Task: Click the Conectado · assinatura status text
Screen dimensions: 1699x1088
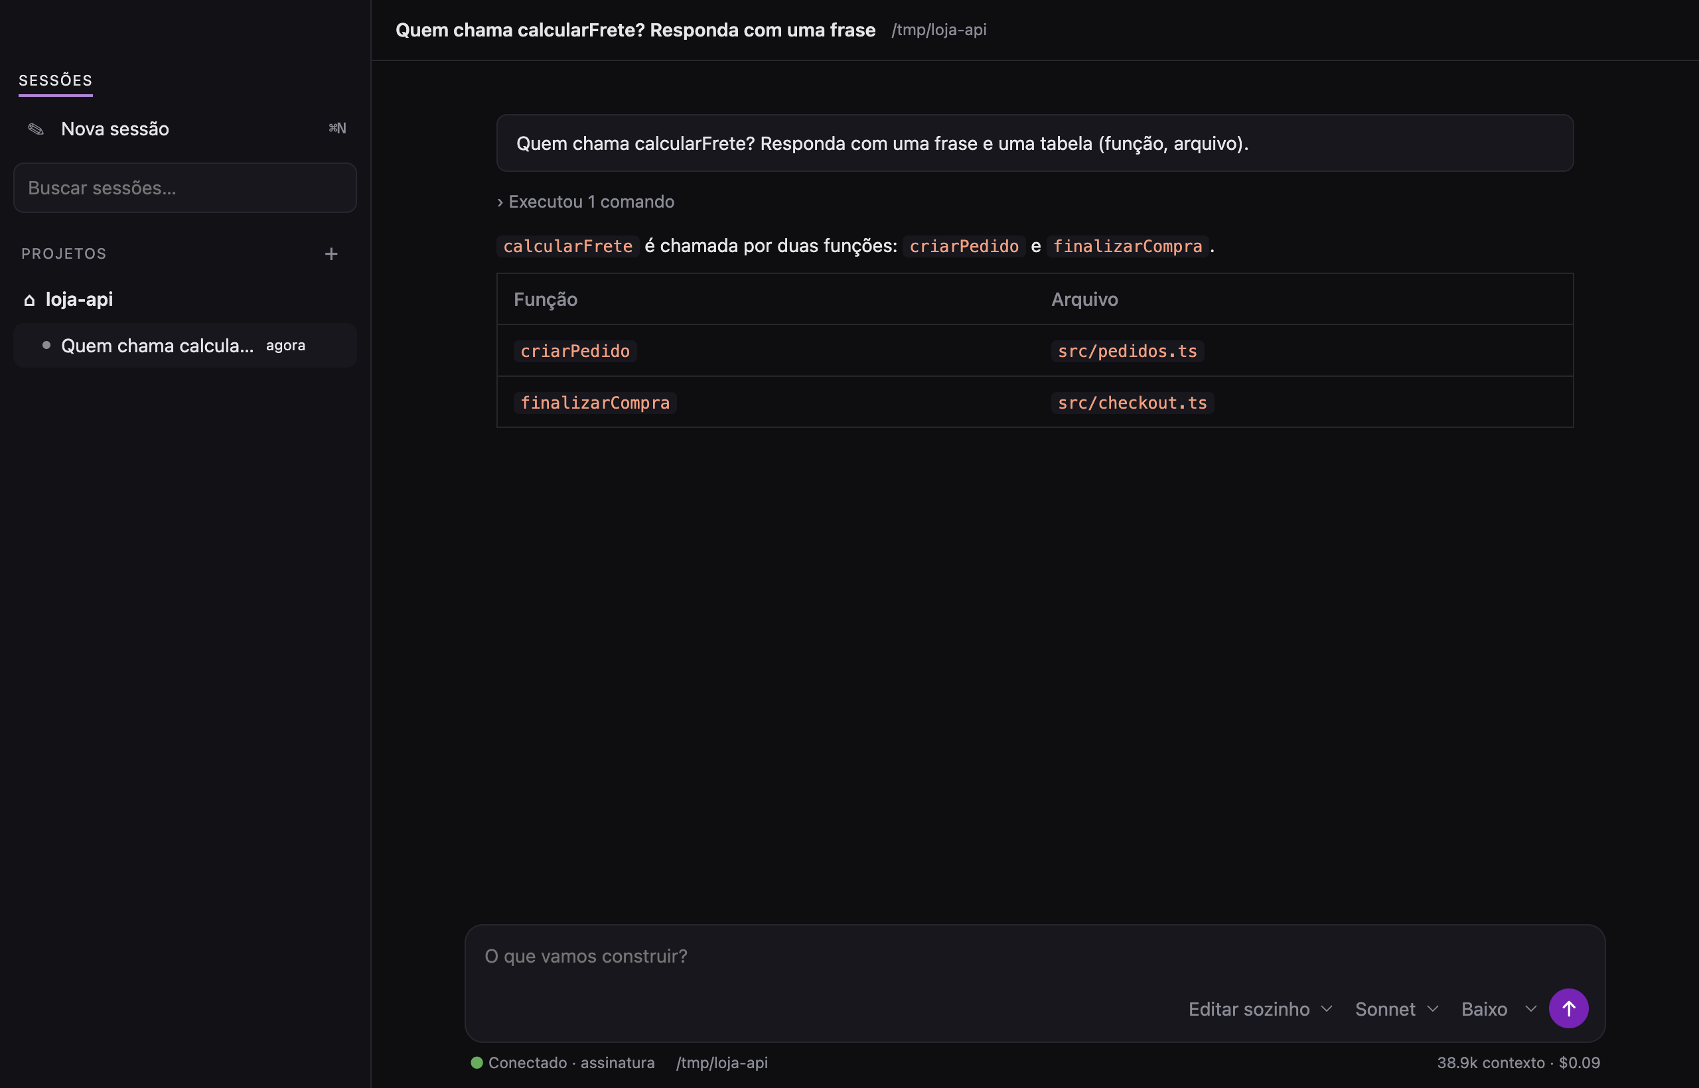Action: coord(571,1063)
